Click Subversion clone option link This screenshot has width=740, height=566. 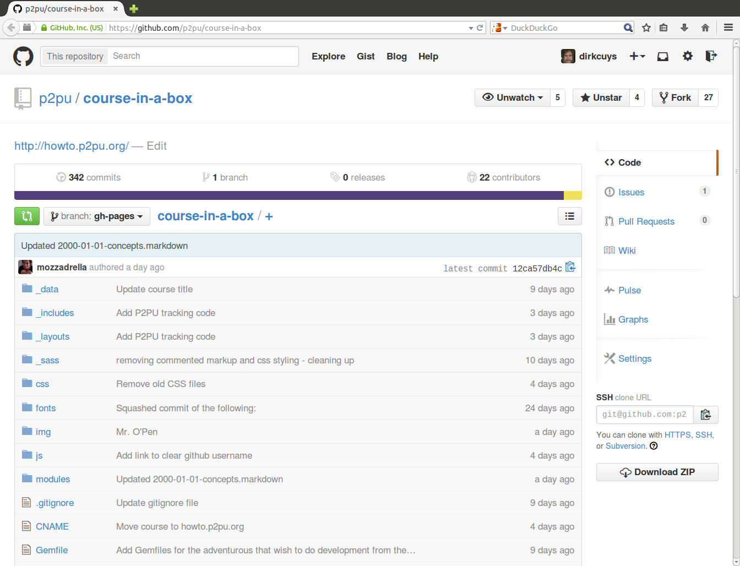[626, 446]
